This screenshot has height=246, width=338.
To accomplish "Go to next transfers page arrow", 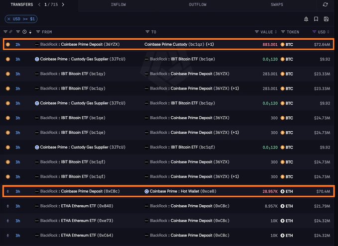I will [x=63, y=4].
